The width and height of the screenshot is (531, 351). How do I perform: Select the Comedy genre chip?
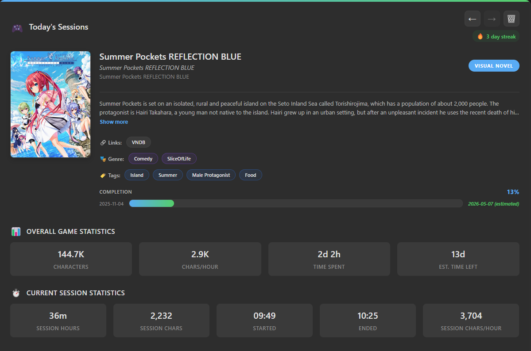pyautogui.click(x=143, y=159)
